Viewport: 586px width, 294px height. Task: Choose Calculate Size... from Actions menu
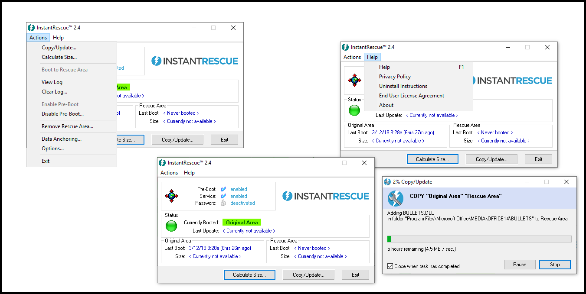tap(59, 57)
